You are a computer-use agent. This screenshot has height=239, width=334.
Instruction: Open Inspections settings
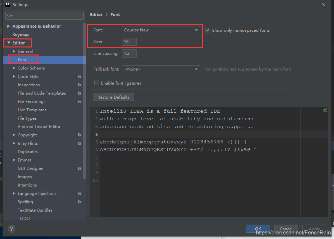click(x=29, y=85)
